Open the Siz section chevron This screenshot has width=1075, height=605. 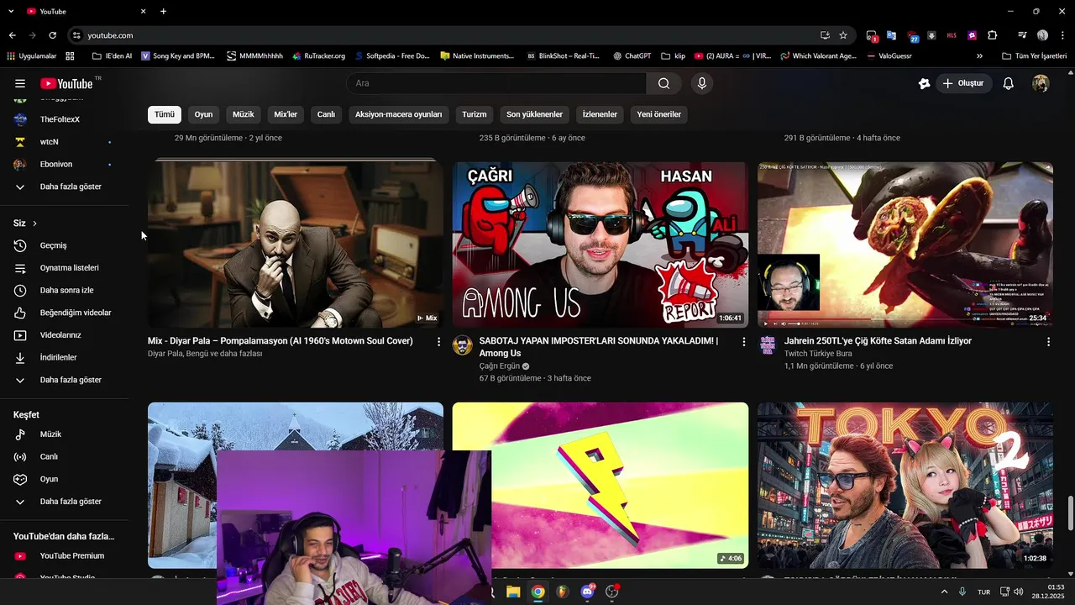(x=34, y=224)
